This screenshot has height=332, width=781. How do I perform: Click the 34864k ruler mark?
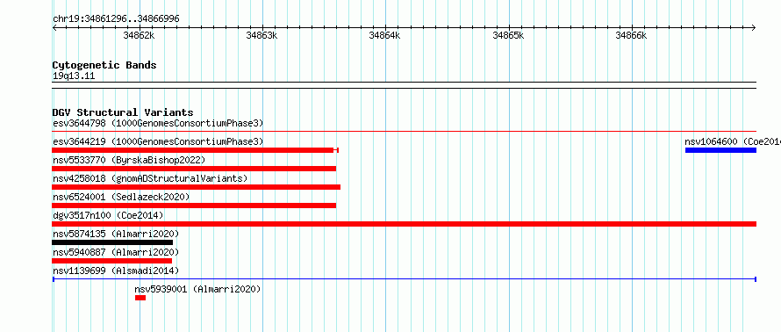384,35
